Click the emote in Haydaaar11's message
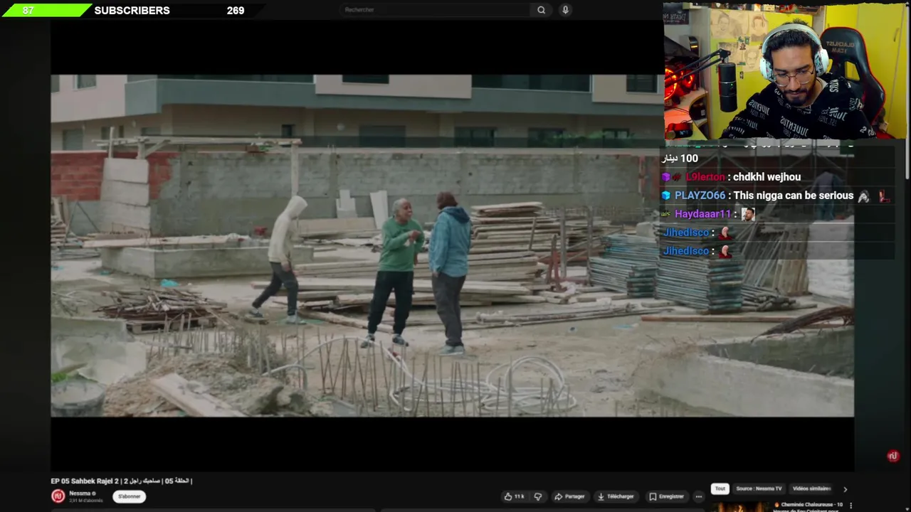 tap(748, 214)
